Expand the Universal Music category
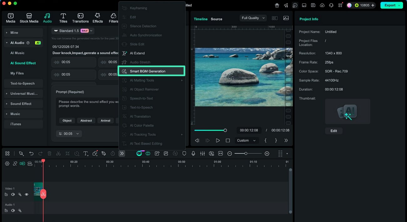This screenshot has height=222, width=407. [23, 93]
